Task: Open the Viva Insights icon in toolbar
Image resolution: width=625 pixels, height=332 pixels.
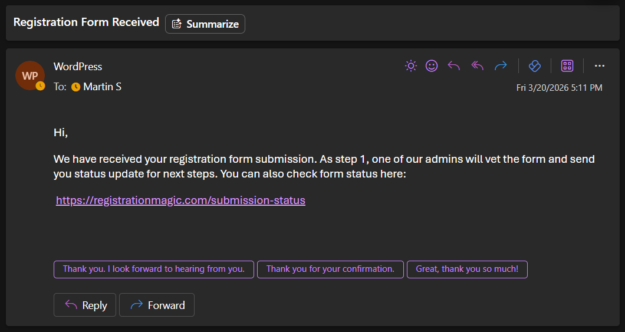Action: (x=535, y=66)
